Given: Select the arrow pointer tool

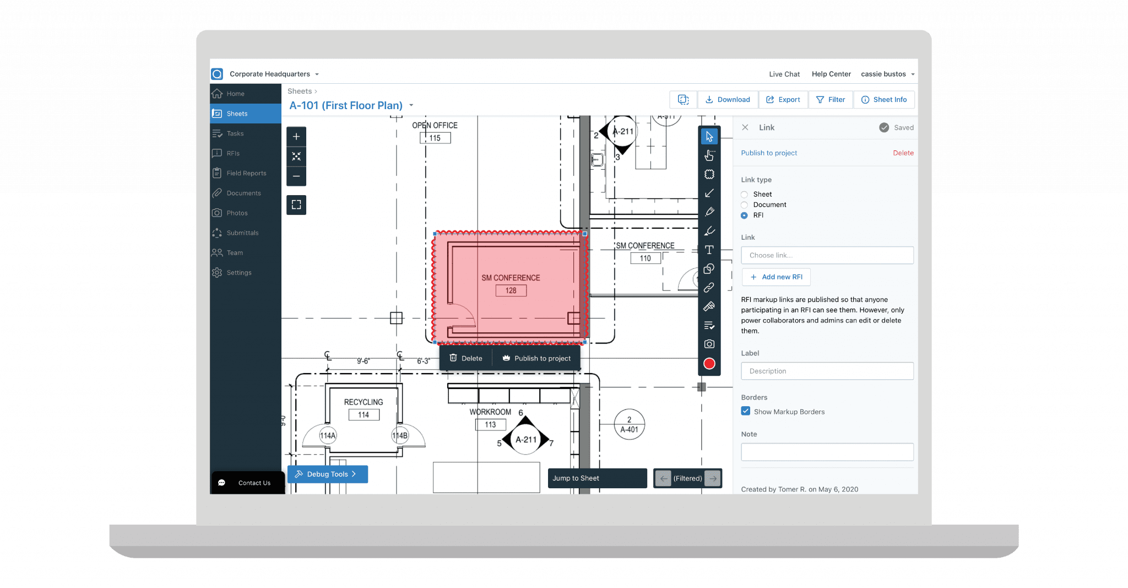Looking at the screenshot, I should [x=709, y=136].
